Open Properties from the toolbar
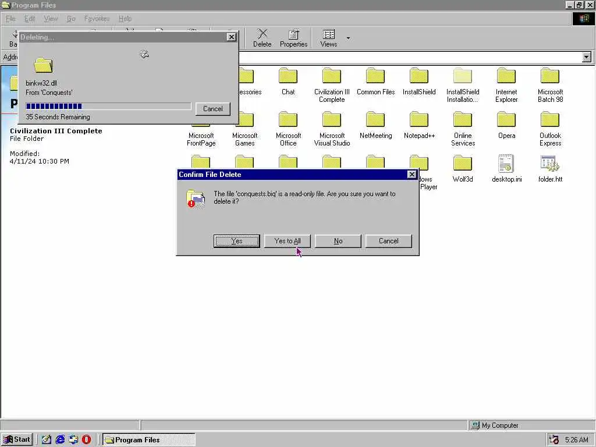Viewport: 596px width, 447px height. (293, 38)
